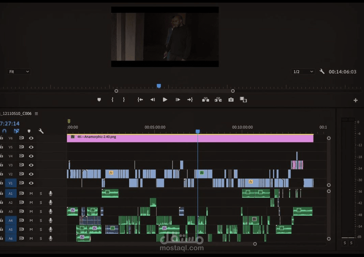Click the green fx badge on V2 clip
The width and height of the screenshot is (364, 257).
pos(202,173)
